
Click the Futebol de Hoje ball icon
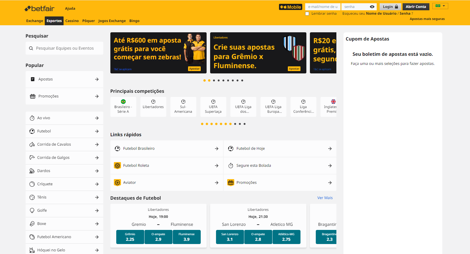[x=231, y=149]
